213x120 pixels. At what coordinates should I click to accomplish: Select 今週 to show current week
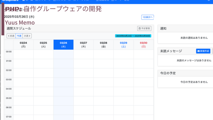tap(19, 36)
